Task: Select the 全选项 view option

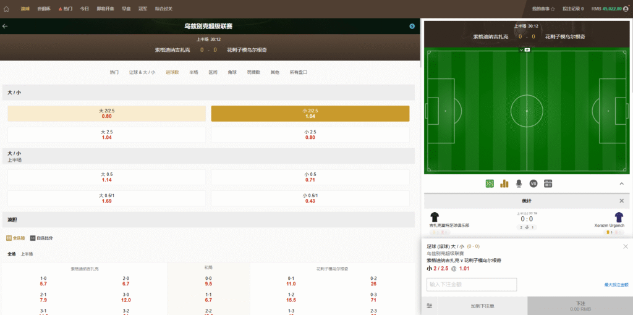Action: click(x=15, y=238)
